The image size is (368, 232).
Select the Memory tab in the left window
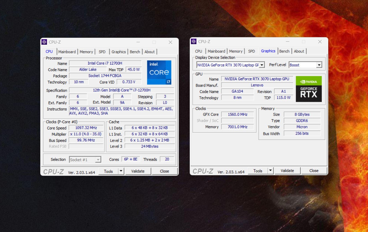click(x=86, y=52)
